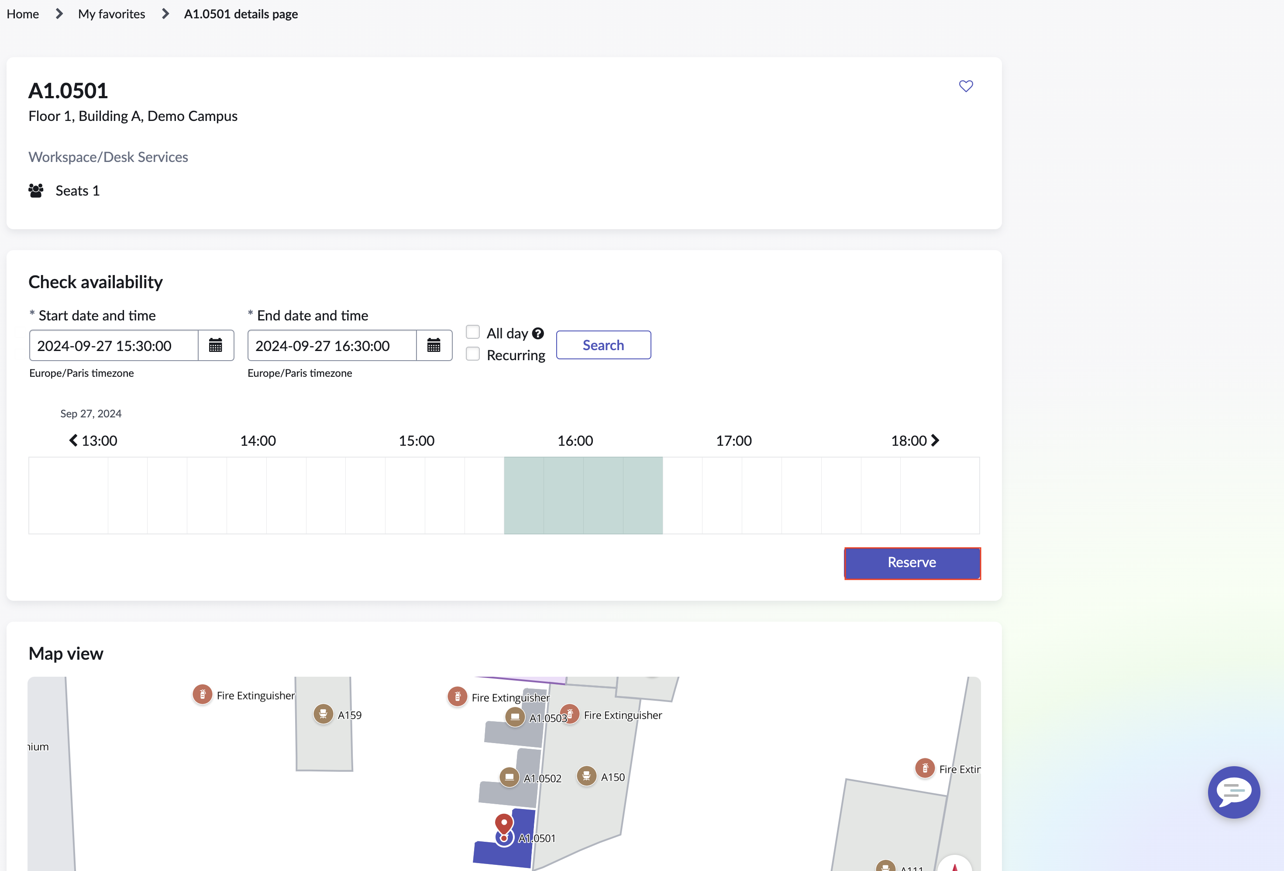Click the Fire Extinguisher icon overlapping the A1.0503 label
Viewport: 1284px width, 871px height.
click(x=570, y=713)
